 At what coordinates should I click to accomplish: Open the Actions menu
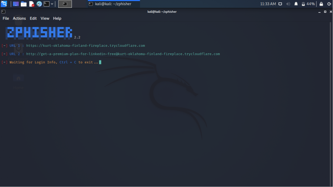[x=19, y=19]
